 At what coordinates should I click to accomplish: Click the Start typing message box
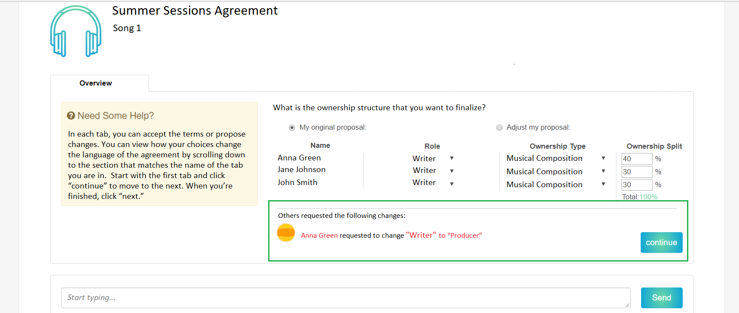345,297
